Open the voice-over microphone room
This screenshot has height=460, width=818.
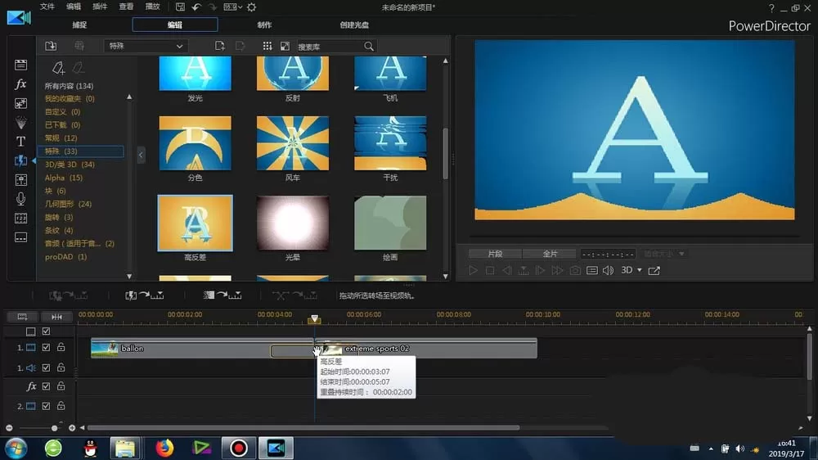20,199
